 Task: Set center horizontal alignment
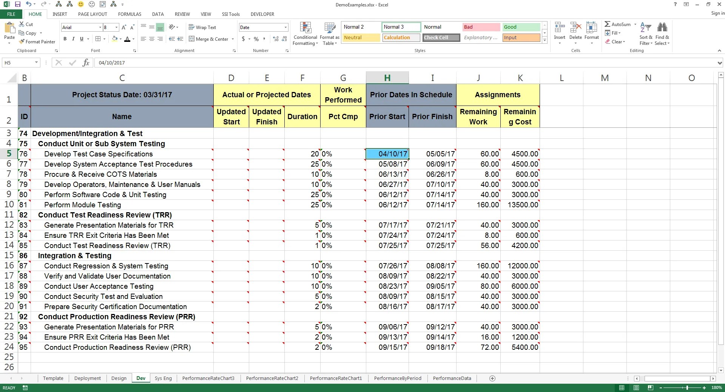coord(152,38)
